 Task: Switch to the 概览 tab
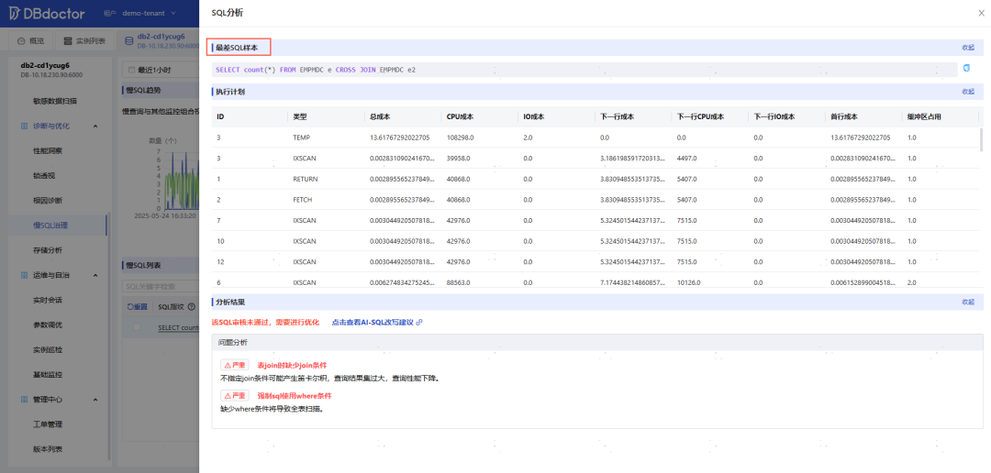pos(31,41)
